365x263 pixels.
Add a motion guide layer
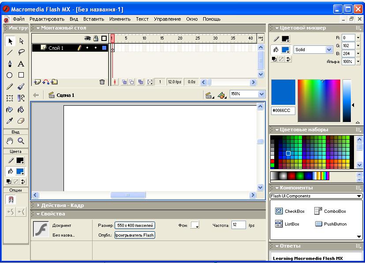46,82
